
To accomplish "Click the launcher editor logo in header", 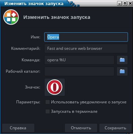I will pos(11,17).
